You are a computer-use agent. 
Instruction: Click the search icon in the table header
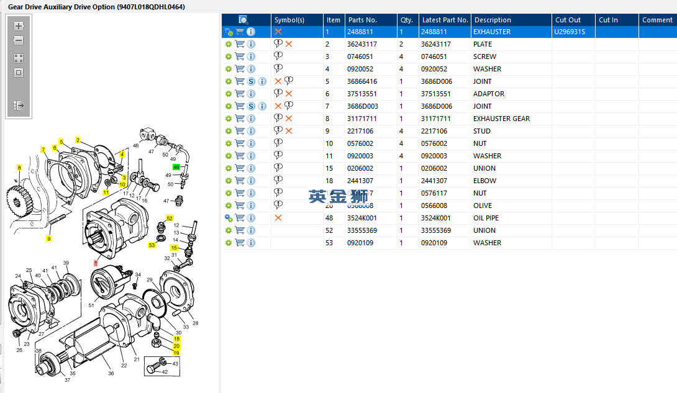click(243, 20)
